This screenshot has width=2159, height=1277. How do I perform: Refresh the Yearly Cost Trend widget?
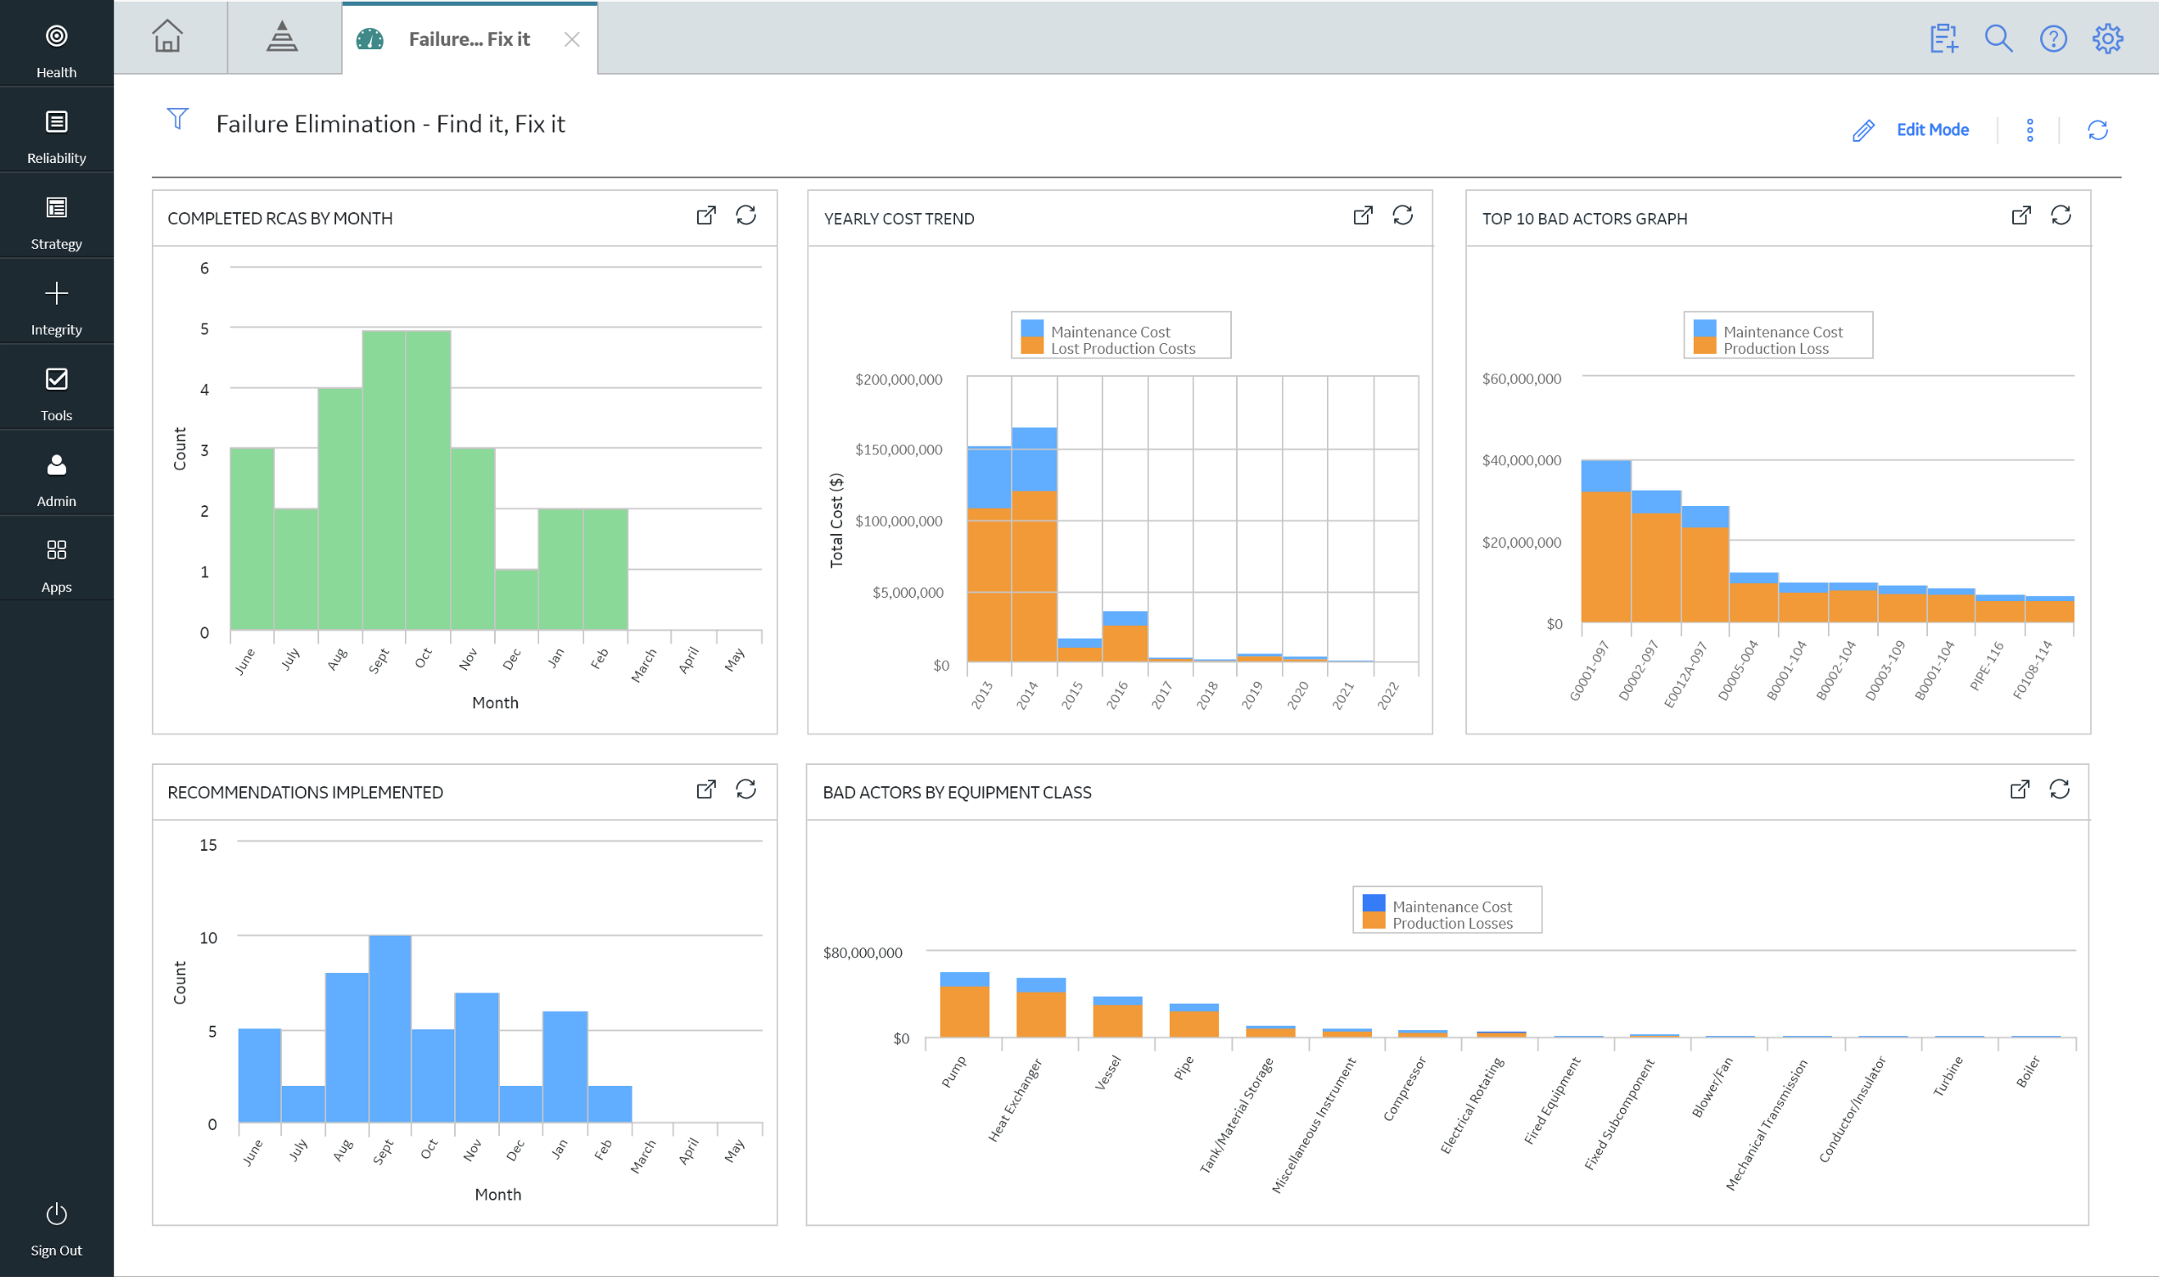pos(1402,215)
